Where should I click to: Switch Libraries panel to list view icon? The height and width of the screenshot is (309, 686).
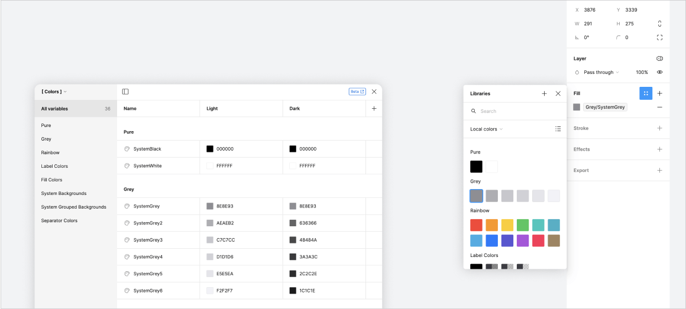[x=558, y=129]
